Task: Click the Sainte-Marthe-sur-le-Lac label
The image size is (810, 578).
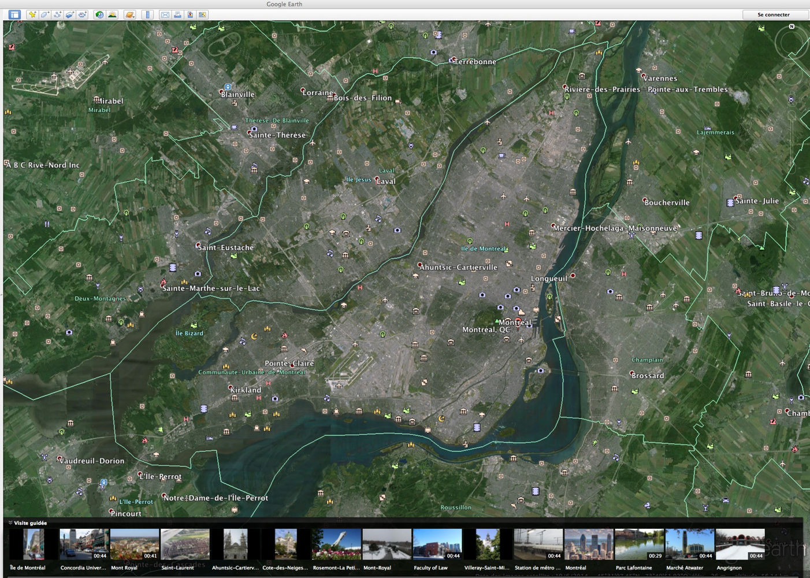Action: coord(211,288)
